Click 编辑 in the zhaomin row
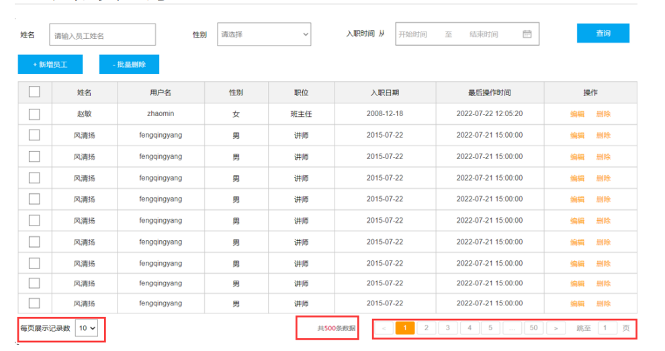Screen dimensions: 665x351 click(x=577, y=114)
